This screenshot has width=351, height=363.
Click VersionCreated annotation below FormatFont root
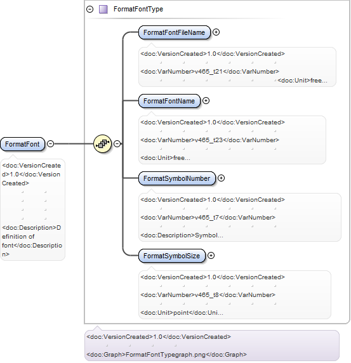[x=32, y=175]
